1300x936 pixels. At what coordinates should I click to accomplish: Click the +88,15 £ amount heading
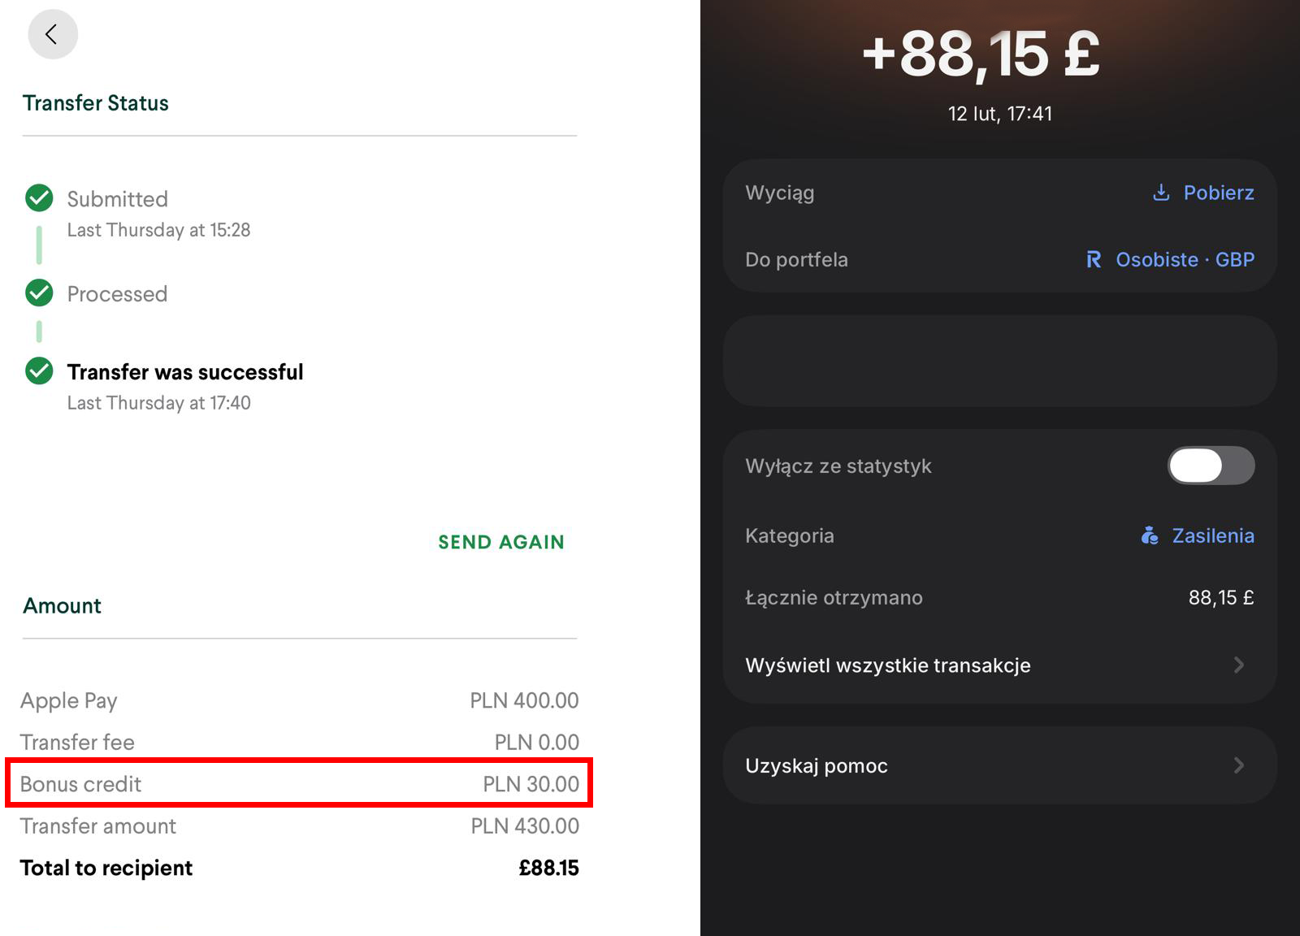[x=981, y=54]
